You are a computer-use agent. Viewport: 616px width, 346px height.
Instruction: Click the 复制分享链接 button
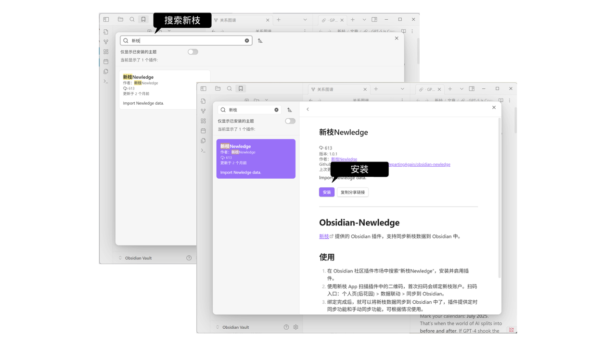(353, 192)
